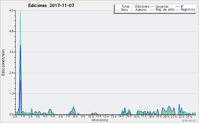The height and width of the screenshot is (123, 199).
Task: Click the 8 h x-axis label
Action: 75,117
